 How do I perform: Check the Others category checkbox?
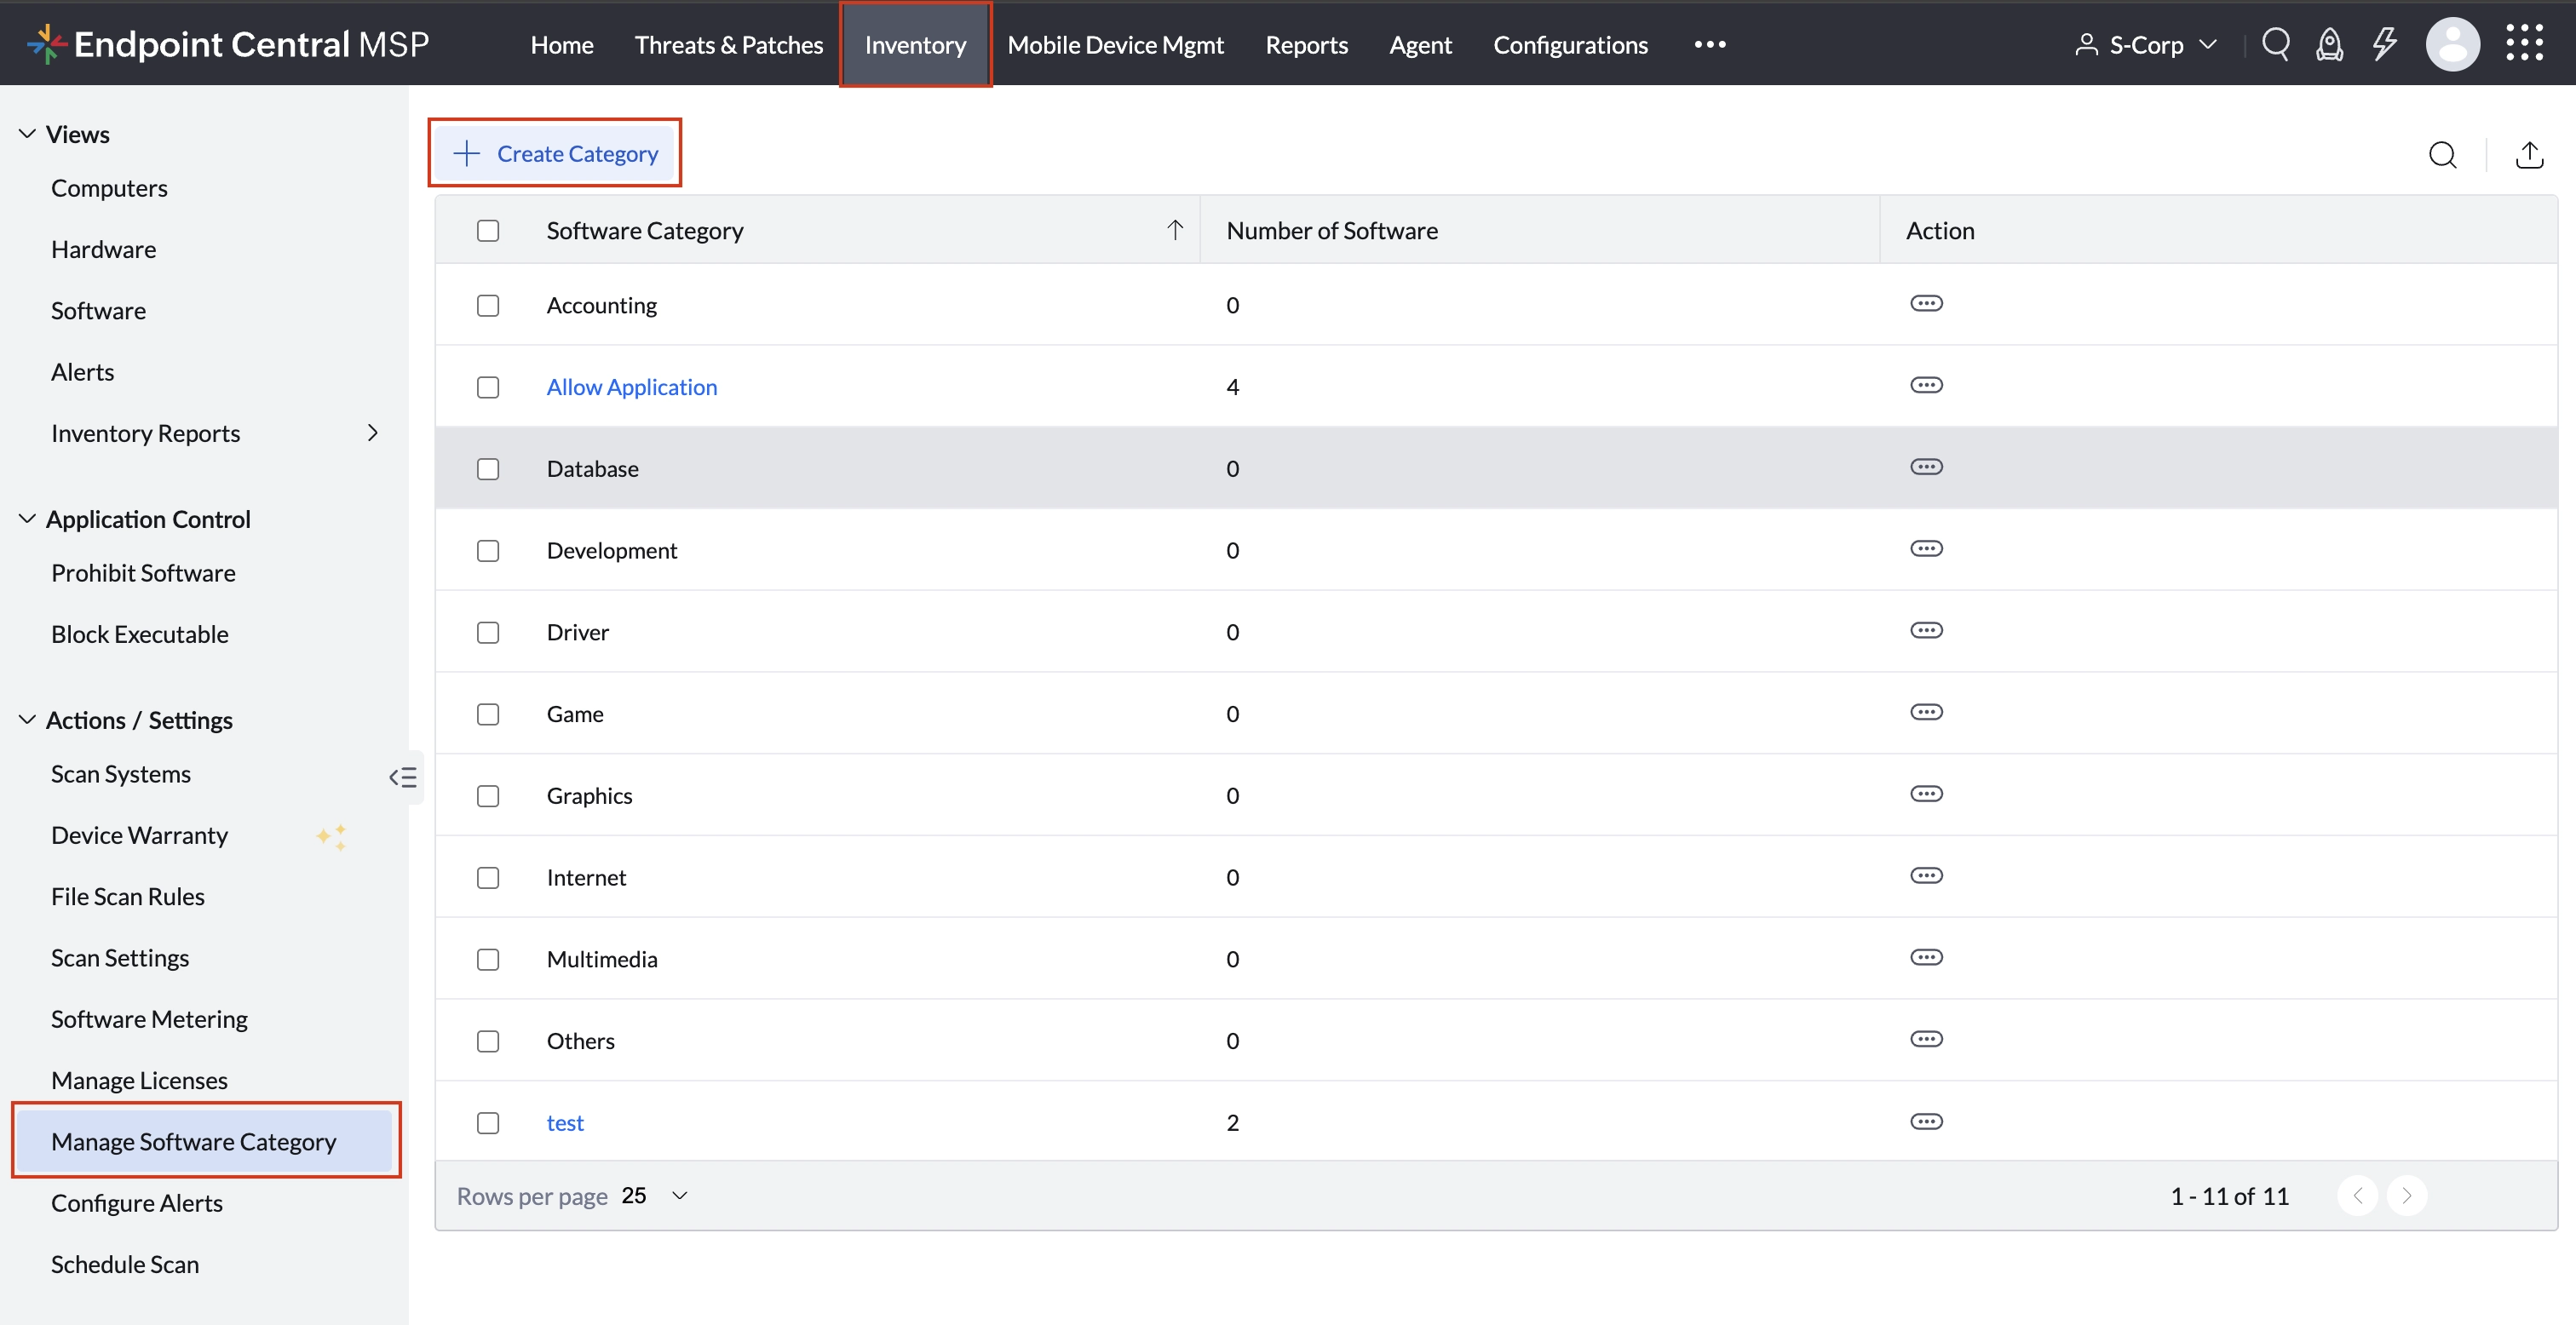click(x=488, y=1042)
